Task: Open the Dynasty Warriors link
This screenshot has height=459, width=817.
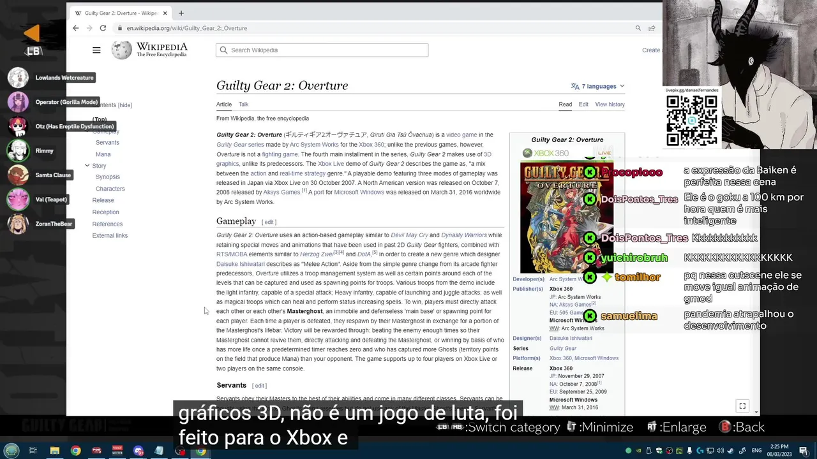Action: [x=463, y=235]
